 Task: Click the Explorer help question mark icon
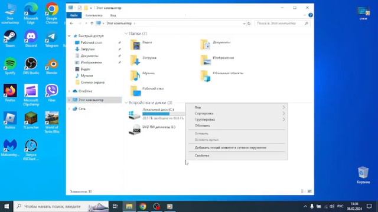(x=311, y=15)
